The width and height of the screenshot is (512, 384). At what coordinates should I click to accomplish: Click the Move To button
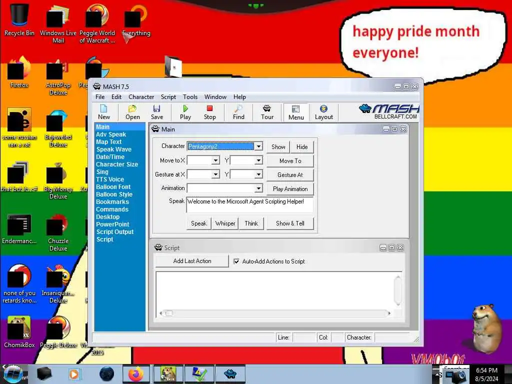coord(290,161)
